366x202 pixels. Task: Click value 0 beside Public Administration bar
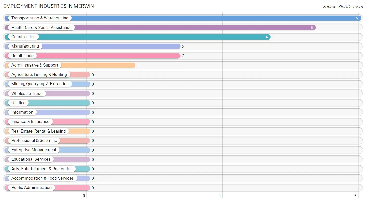point(93,188)
